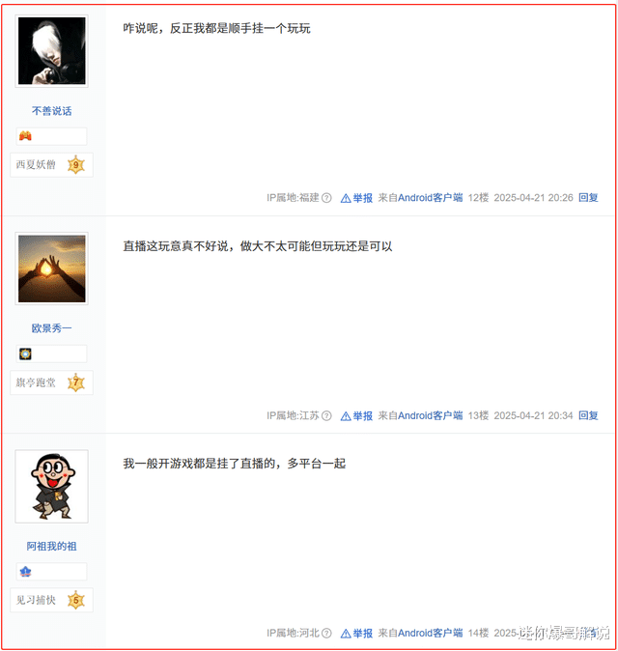Reply to the 13楼 comment

click(588, 415)
